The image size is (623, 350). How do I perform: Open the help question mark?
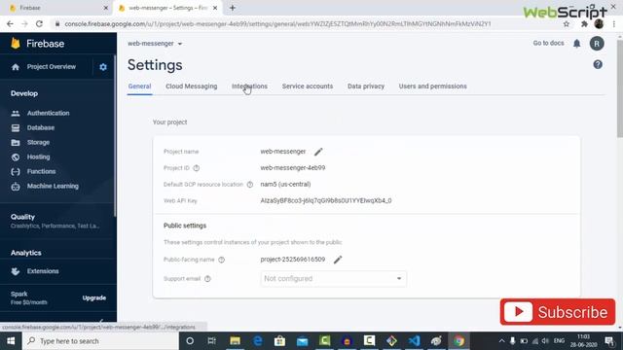(598, 64)
